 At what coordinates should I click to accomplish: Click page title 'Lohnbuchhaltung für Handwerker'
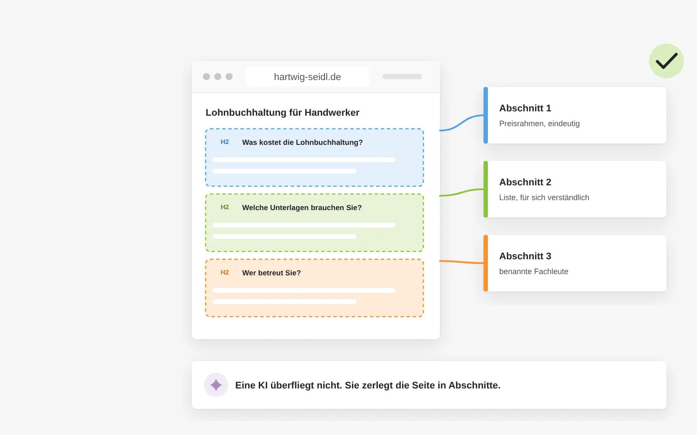pos(282,113)
